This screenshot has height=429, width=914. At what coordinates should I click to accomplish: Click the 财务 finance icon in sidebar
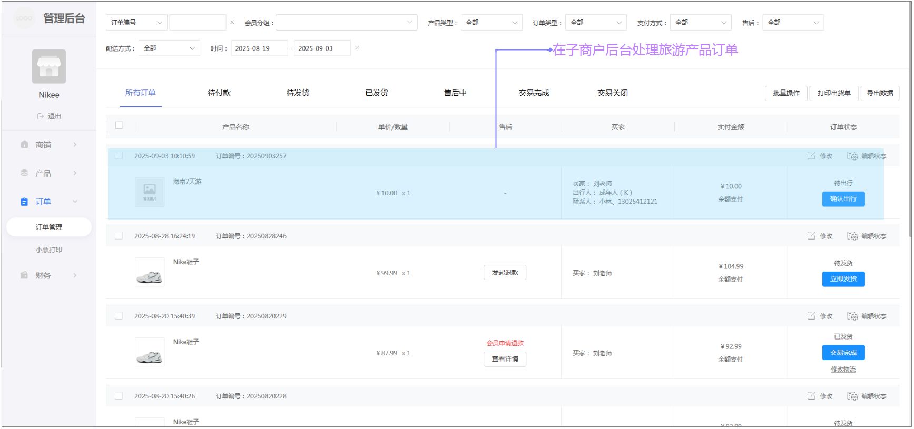[x=24, y=275]
